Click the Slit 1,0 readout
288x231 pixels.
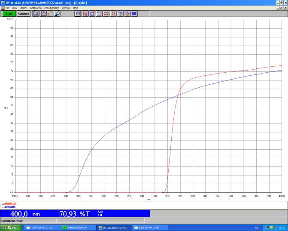coord(100,213)
